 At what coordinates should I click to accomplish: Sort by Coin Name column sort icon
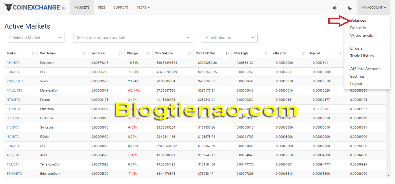click(x=84, y=53)
